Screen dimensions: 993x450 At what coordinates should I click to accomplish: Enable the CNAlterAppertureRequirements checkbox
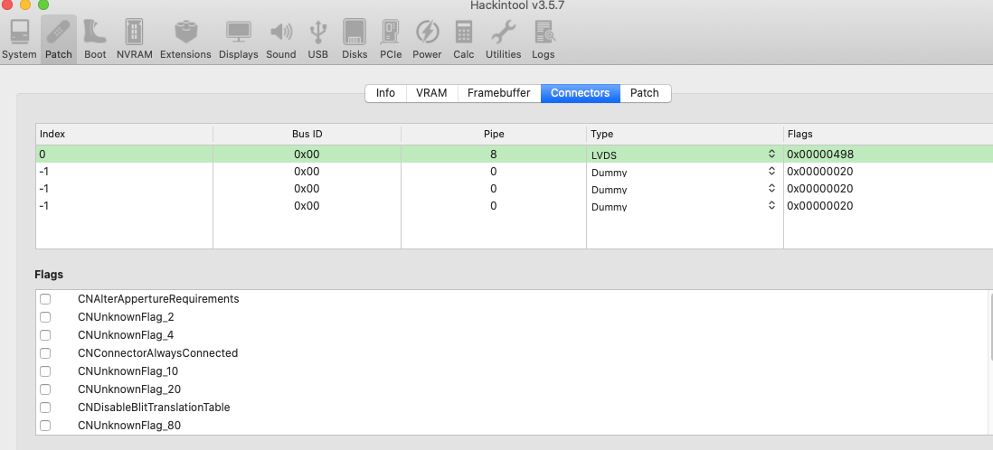(x=45, y=299)
